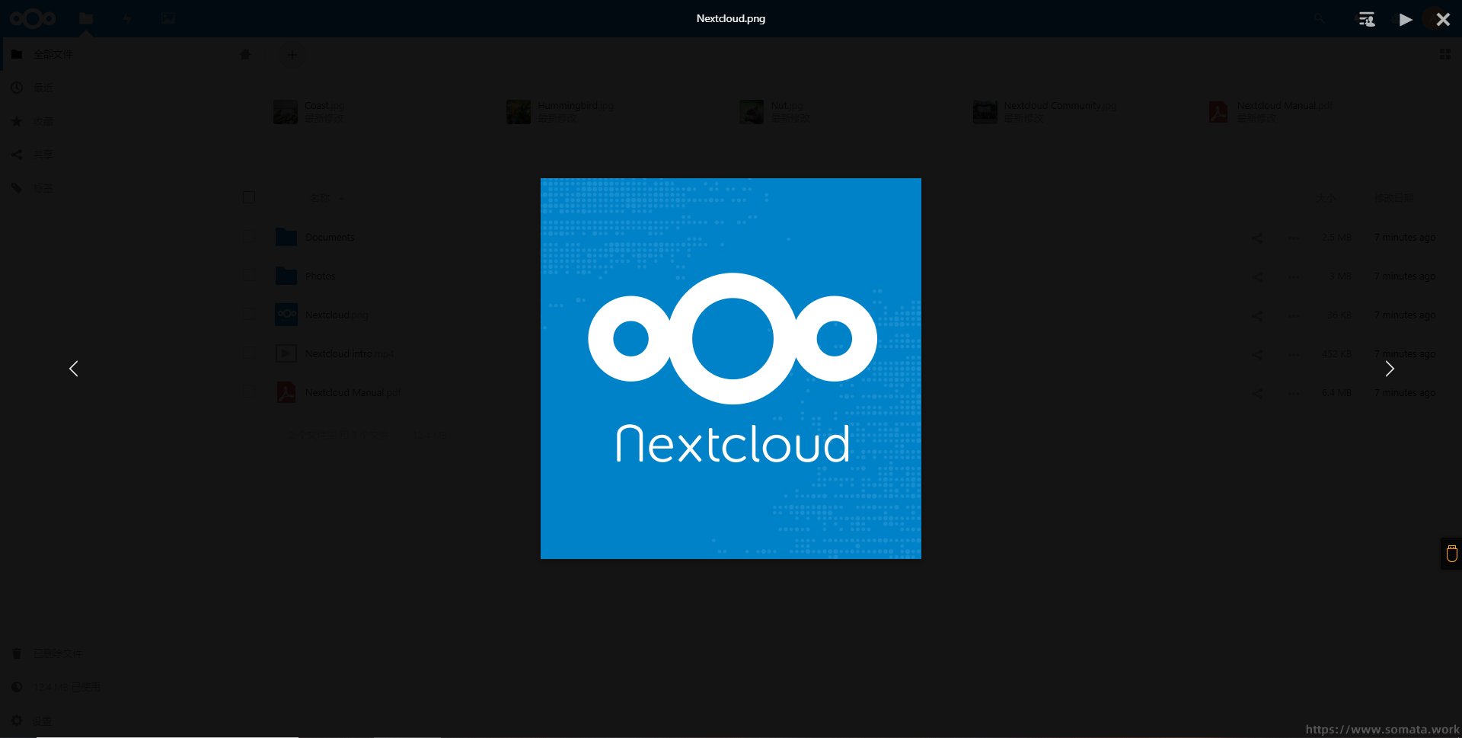The width and height of the screenshot is (1462, 738).
Task: Open the Files app icon in top bar
Action: [86, 18]
